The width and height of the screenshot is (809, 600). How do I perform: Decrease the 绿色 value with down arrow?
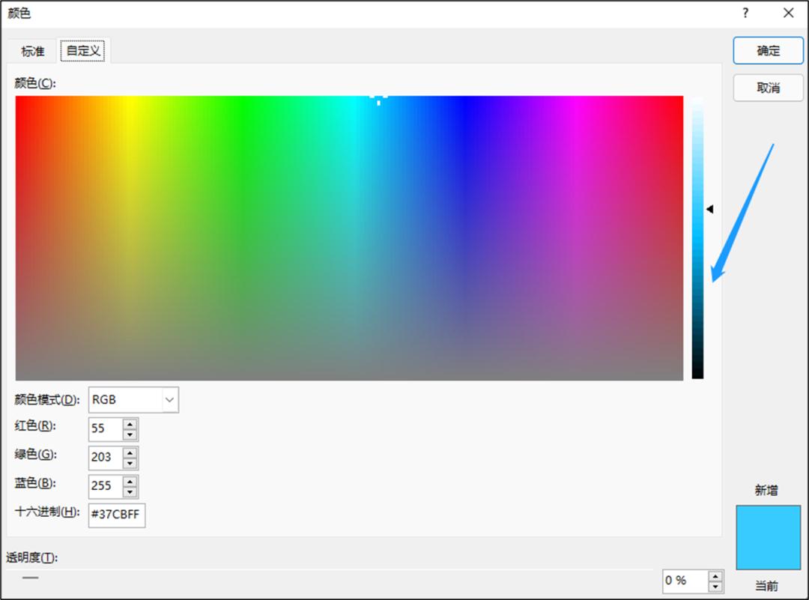tap(130, 463)
